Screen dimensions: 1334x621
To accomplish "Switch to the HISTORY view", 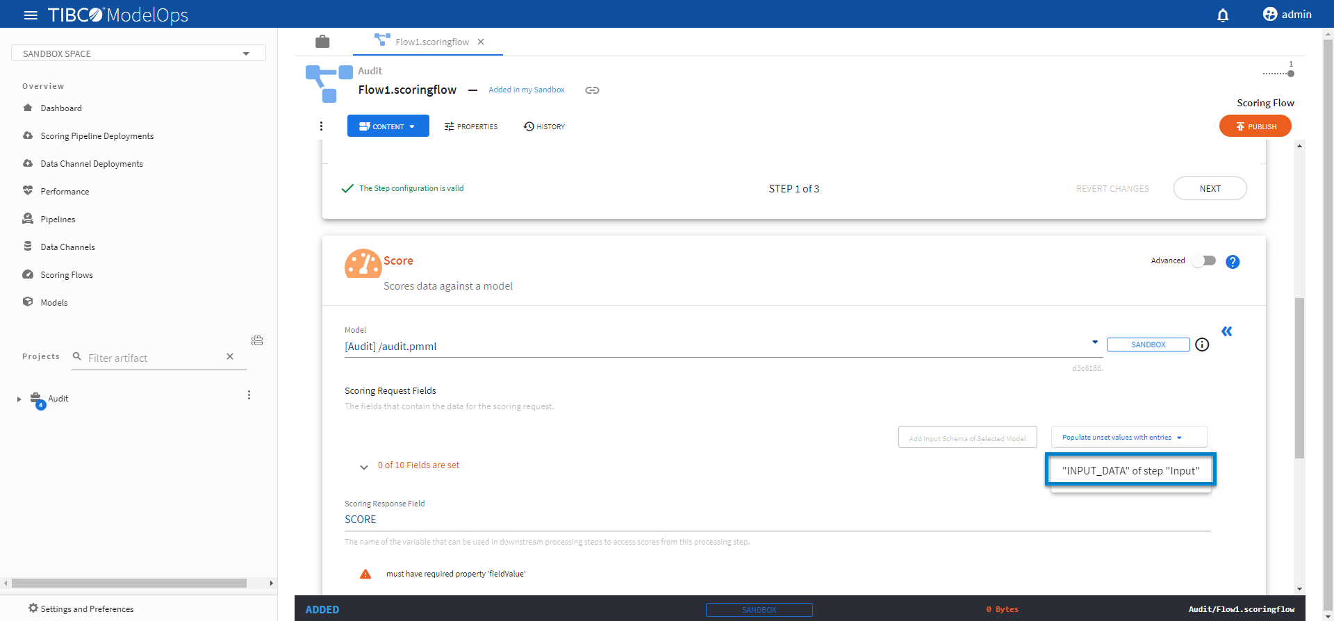I will pyautogui.click(x=544, y=126).
